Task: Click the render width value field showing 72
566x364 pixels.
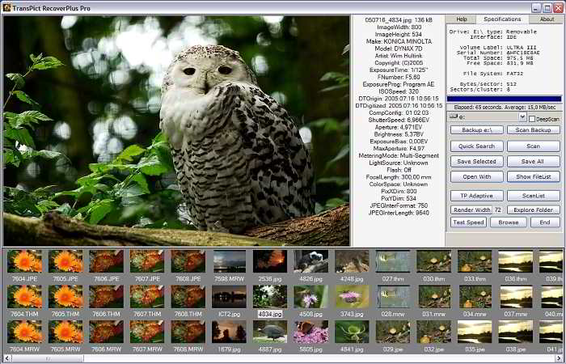Action: click(x=498, y=210)
